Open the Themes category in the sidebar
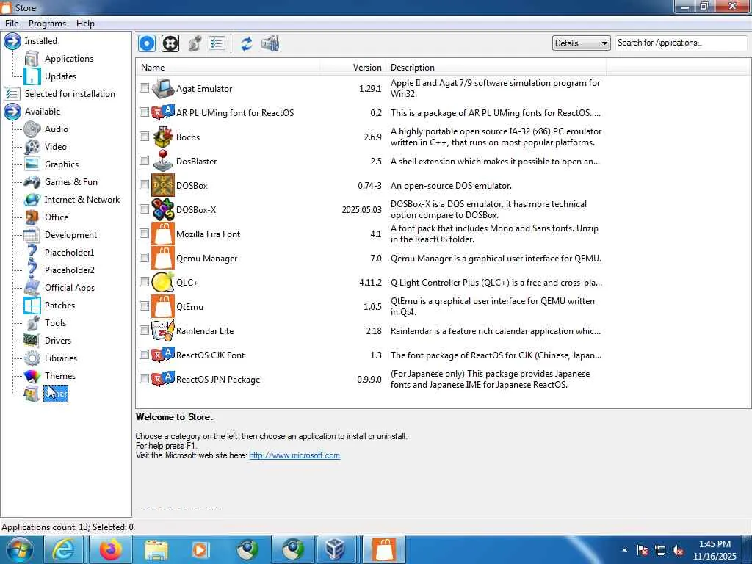The width and height of the screenshot is (752, 564). click(60, 376)
